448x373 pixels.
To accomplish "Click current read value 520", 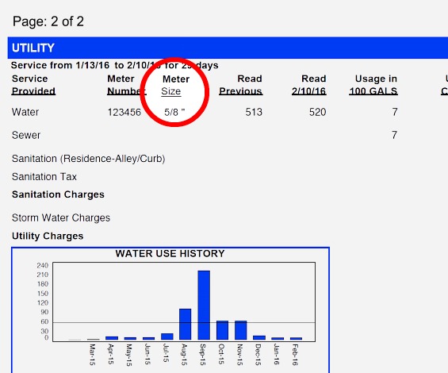I will point(317,112).
